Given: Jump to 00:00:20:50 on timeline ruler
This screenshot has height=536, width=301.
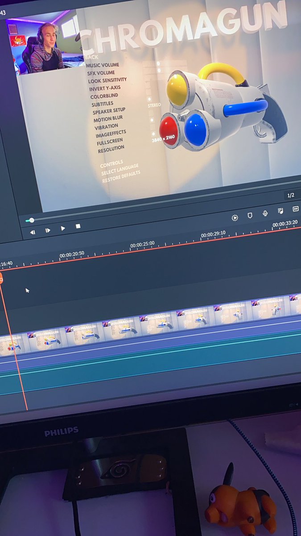Looking at the screenshot, I should tap(72, 254).
